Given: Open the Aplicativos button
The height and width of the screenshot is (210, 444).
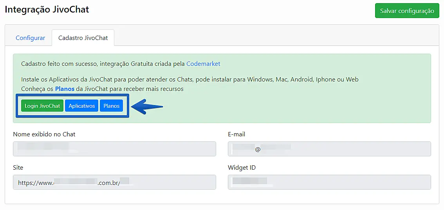Looking at the screenshot, I should 81,106.
